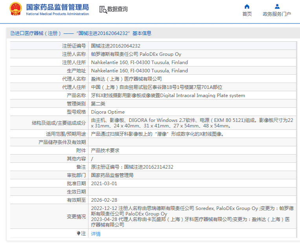The height and width of the screenshot is (243, 300).
Task: Go to 首页 home icon
Action: 247,7
